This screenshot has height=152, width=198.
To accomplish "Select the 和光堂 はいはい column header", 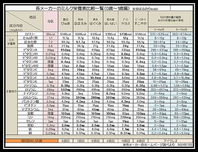I will [x=110, y=21].
